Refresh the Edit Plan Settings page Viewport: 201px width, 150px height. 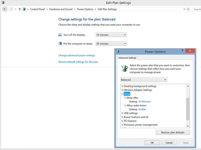188,9
